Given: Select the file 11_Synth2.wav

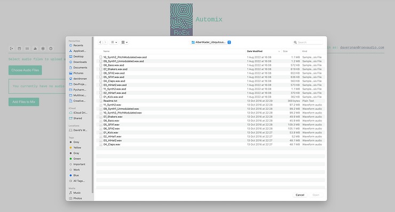Looking at the screenshot, I should 210,105.
